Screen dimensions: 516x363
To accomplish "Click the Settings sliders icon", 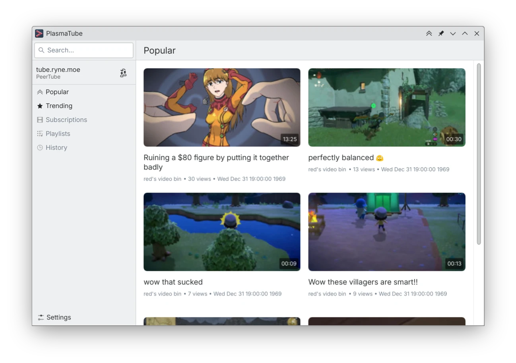I will (x=41, y=317).
